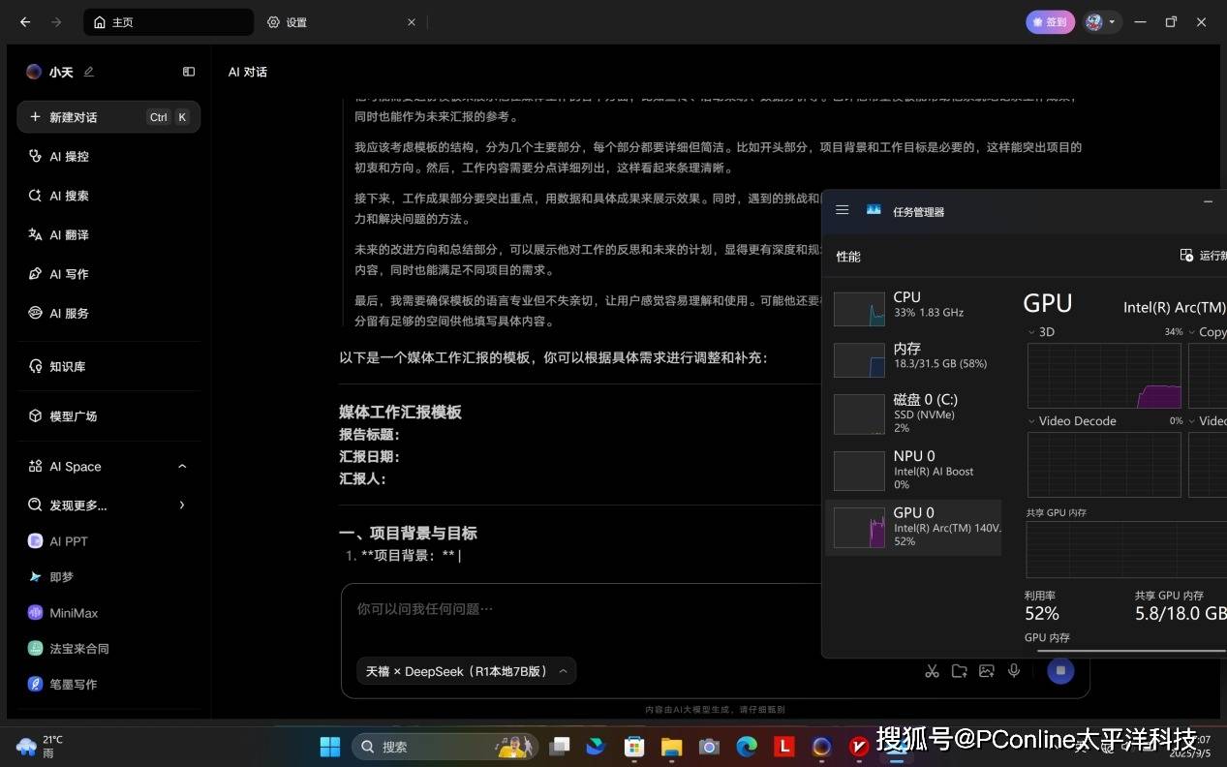The image size is (1227, 767).
Task: Open AI 写作 in the sidebar
Action: pyautogui.click(x=69, y=274)
